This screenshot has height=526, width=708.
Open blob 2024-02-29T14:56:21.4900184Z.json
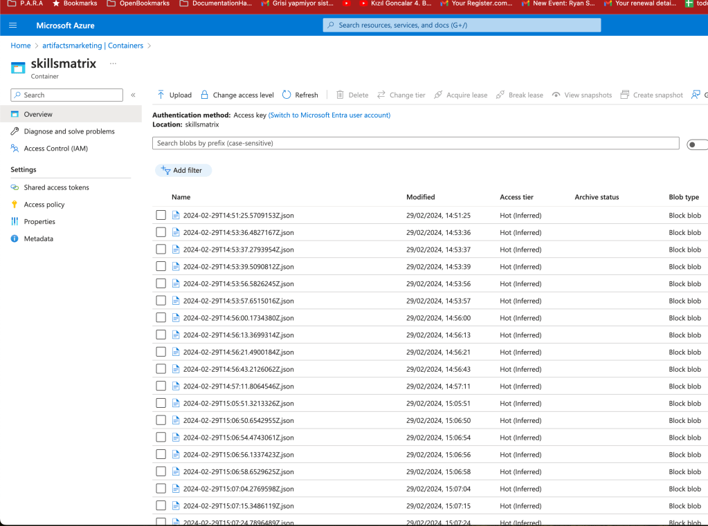238,353
